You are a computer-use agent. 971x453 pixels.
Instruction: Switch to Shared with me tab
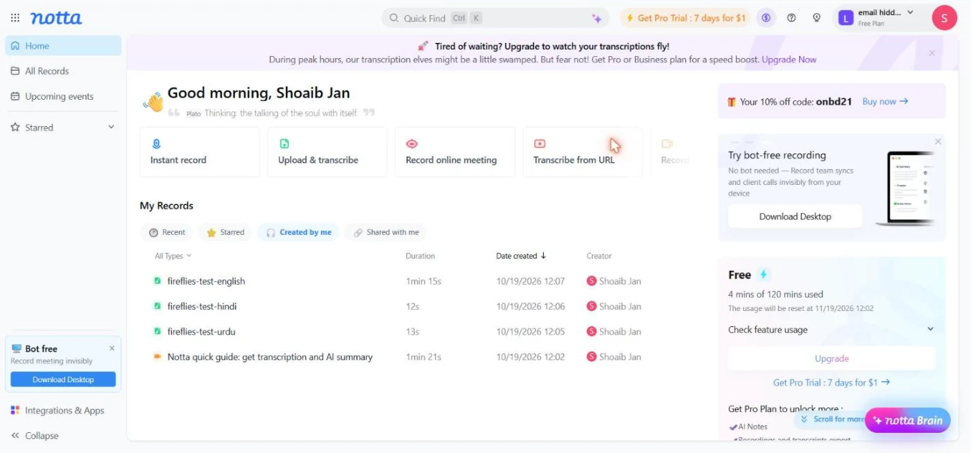point(386,233)
